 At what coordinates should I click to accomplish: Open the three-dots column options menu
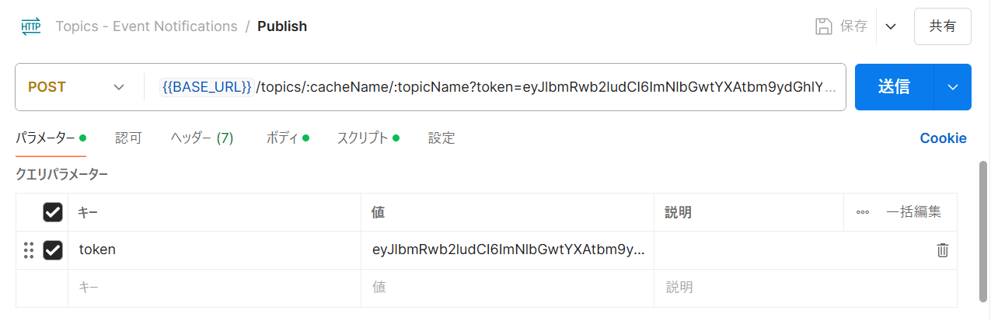point(863,212)
